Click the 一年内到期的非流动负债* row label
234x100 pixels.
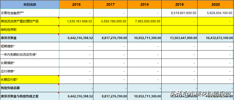pyautogui.click(x=19, y=55)
